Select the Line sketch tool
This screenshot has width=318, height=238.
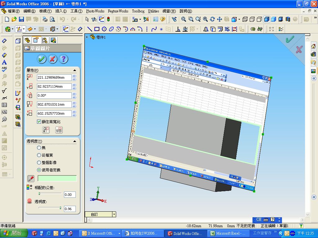(89, 29)
